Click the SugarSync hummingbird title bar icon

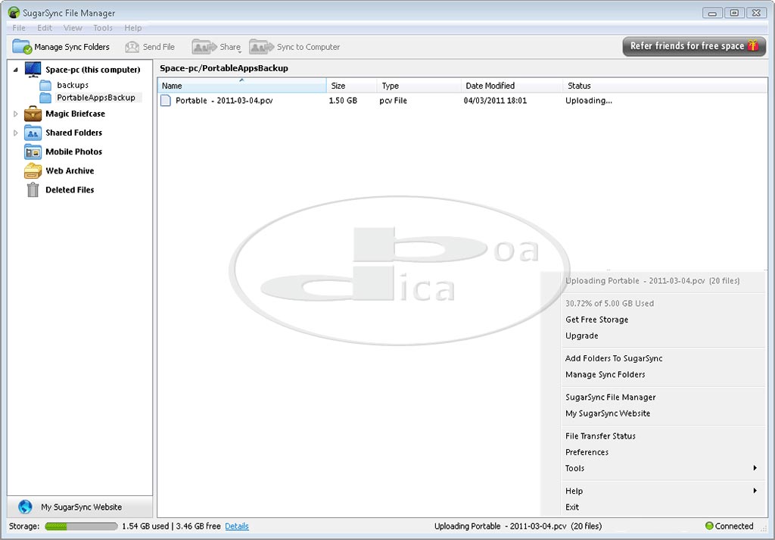click(14, 13)
